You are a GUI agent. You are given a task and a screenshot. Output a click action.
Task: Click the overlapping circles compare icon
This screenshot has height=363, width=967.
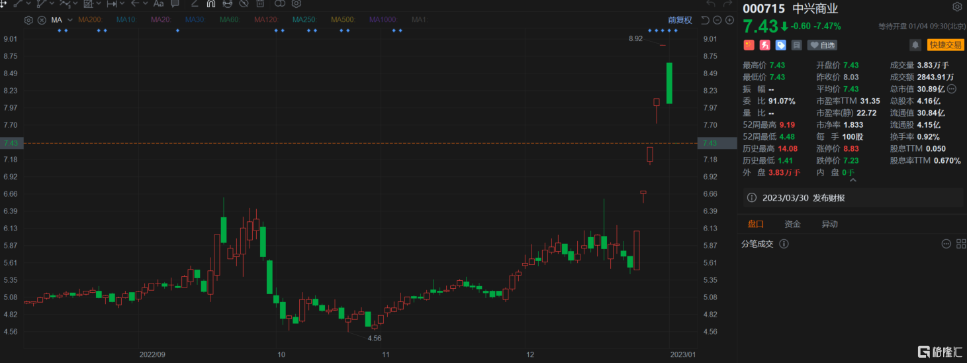(280, 3)
